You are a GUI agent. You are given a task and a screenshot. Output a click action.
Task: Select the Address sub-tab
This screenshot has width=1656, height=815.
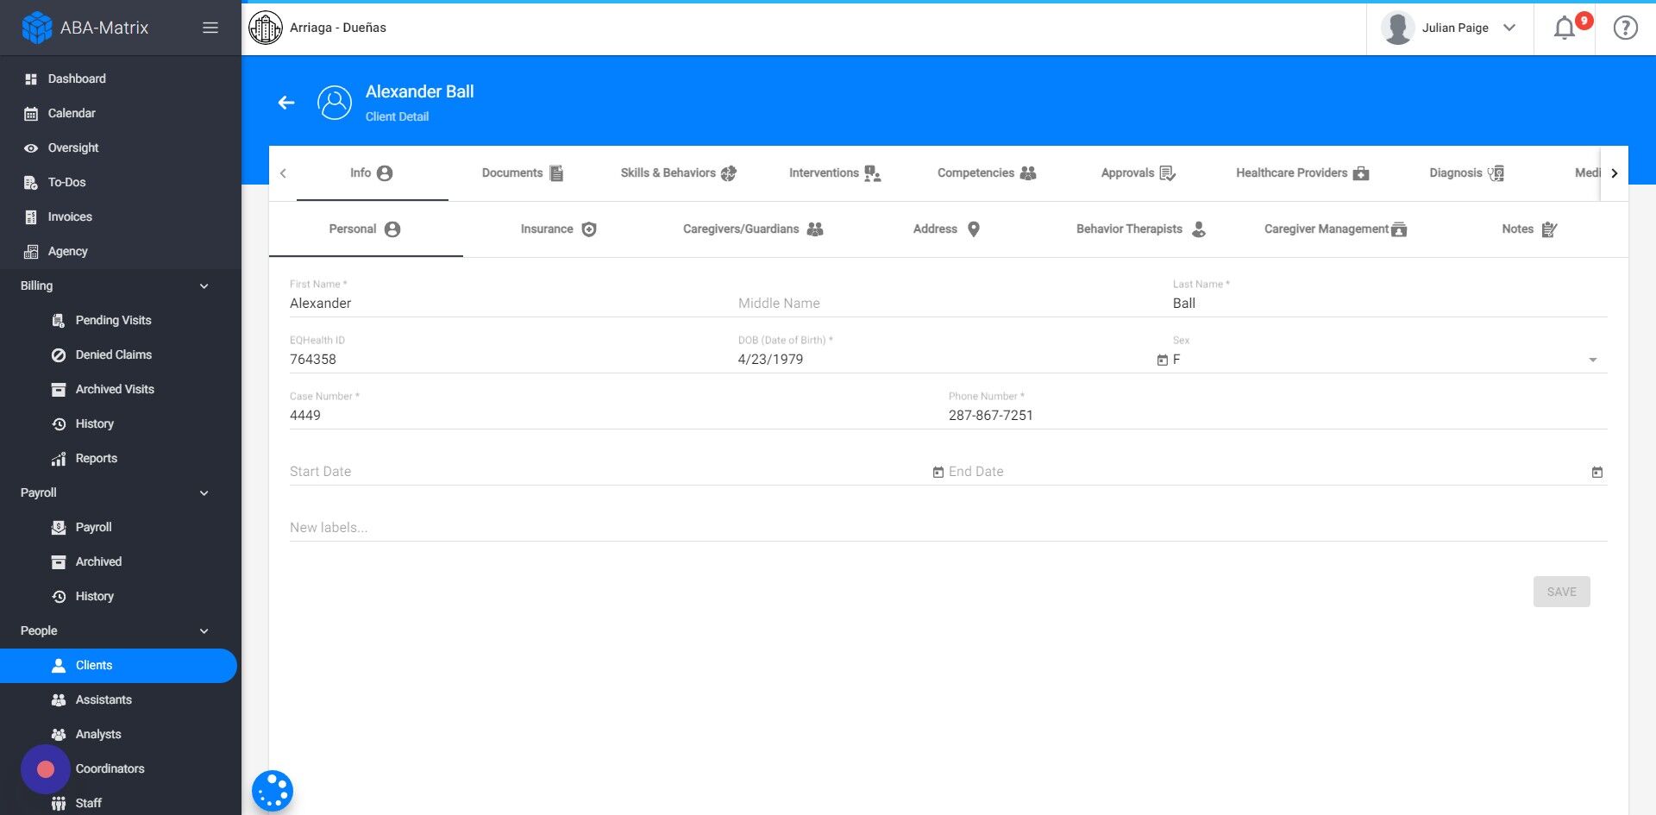(x=947, y=229)
